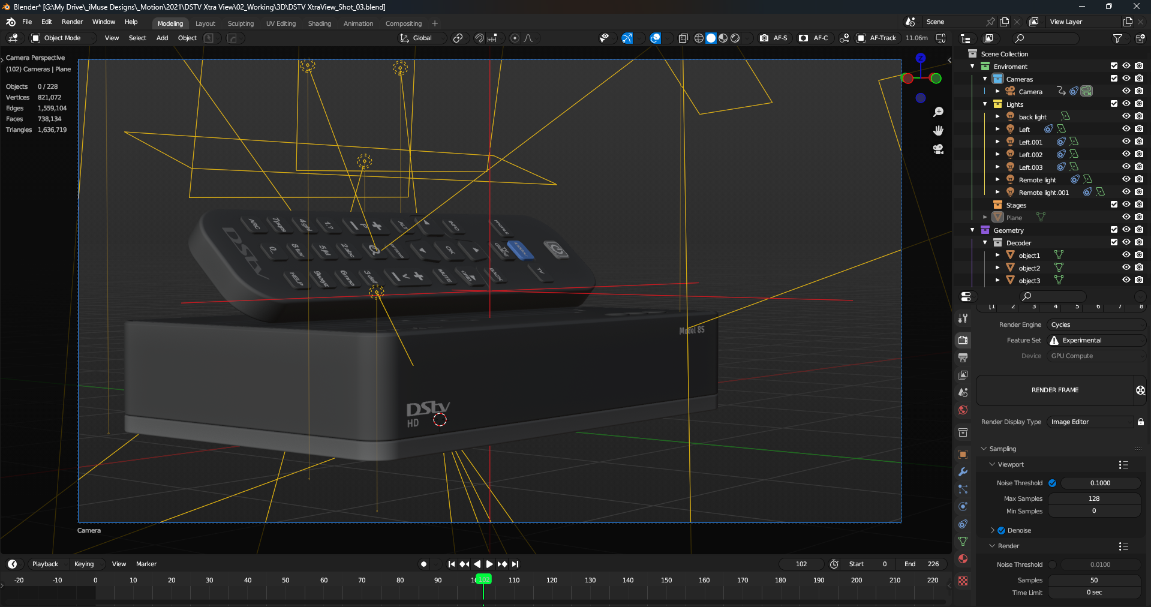Click the AF-Track icon
This screenshot has height=607, width=1151.
(x=861, y=38)
